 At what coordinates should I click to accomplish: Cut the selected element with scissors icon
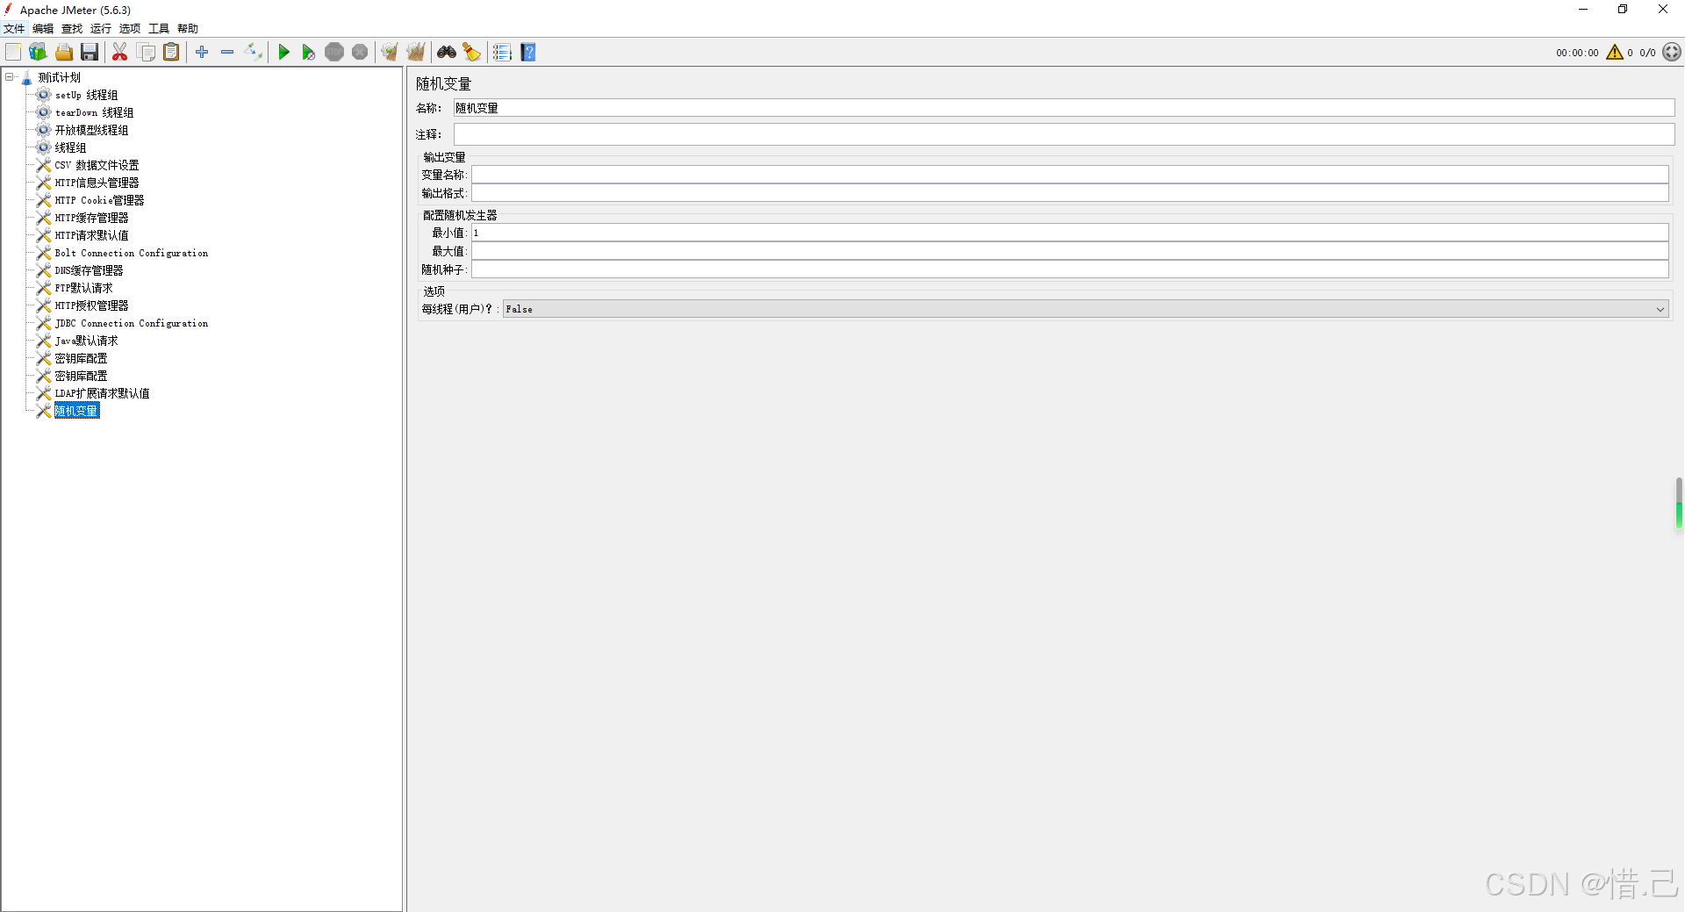[x=120, y=53]
